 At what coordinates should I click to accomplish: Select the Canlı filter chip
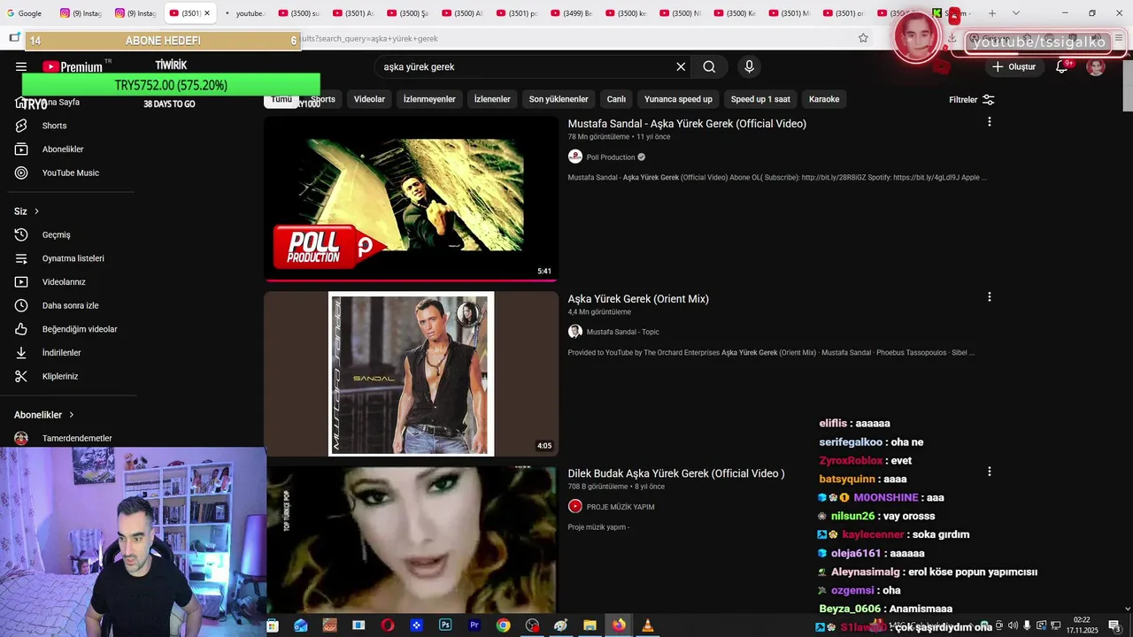click(x=616, y=99)
